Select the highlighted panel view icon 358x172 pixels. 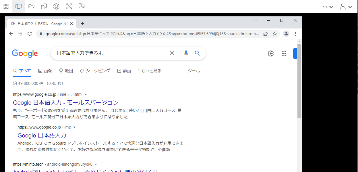[18, 6]
